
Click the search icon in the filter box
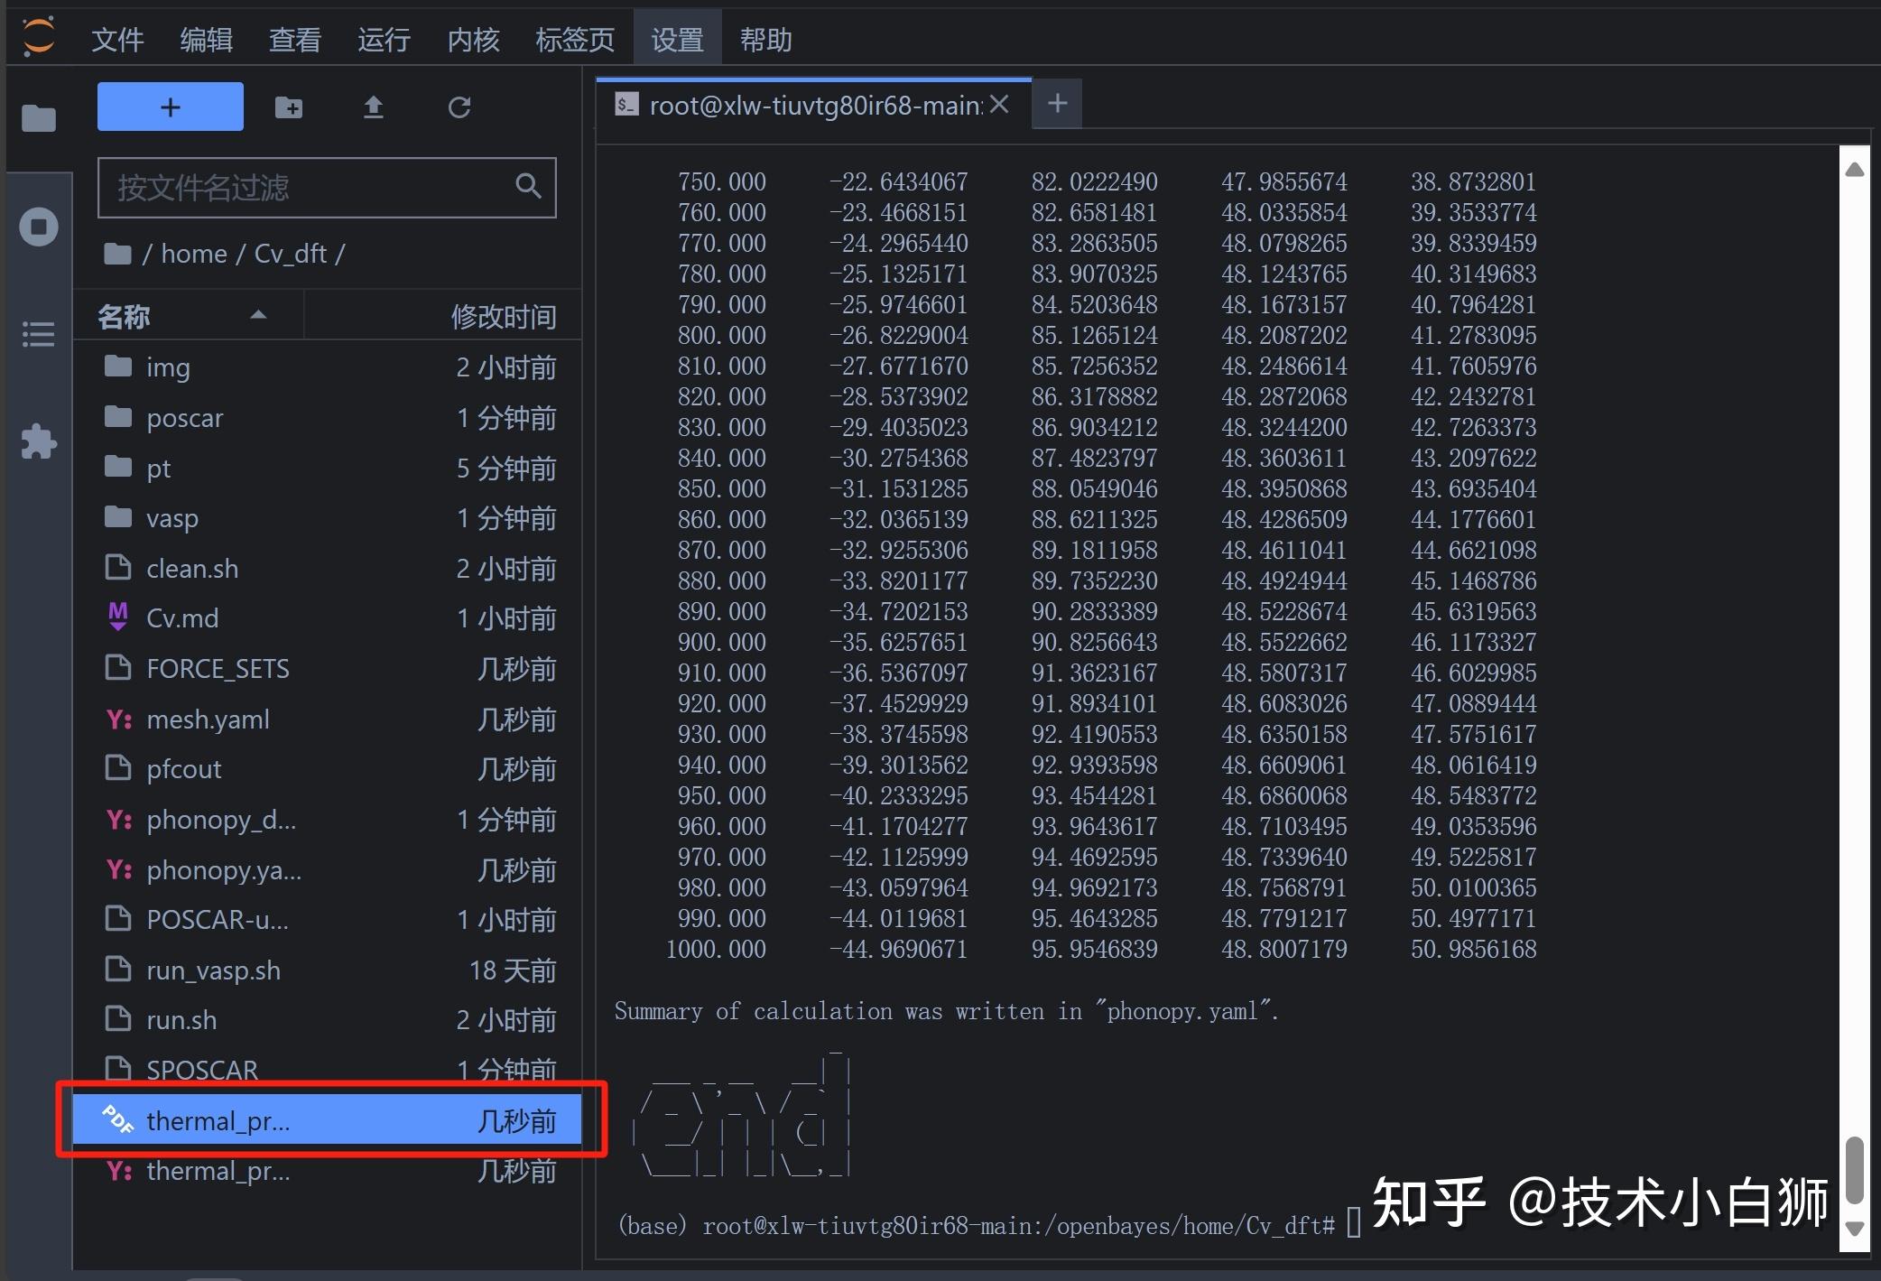(529, 187)
